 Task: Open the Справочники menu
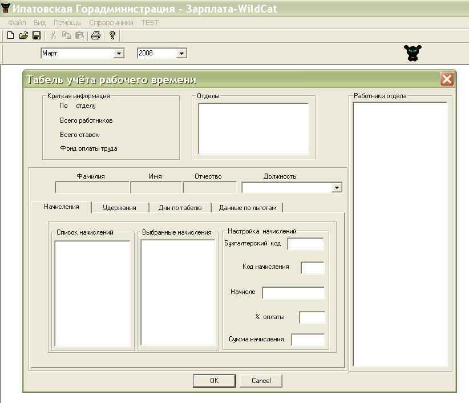point(111,23)
